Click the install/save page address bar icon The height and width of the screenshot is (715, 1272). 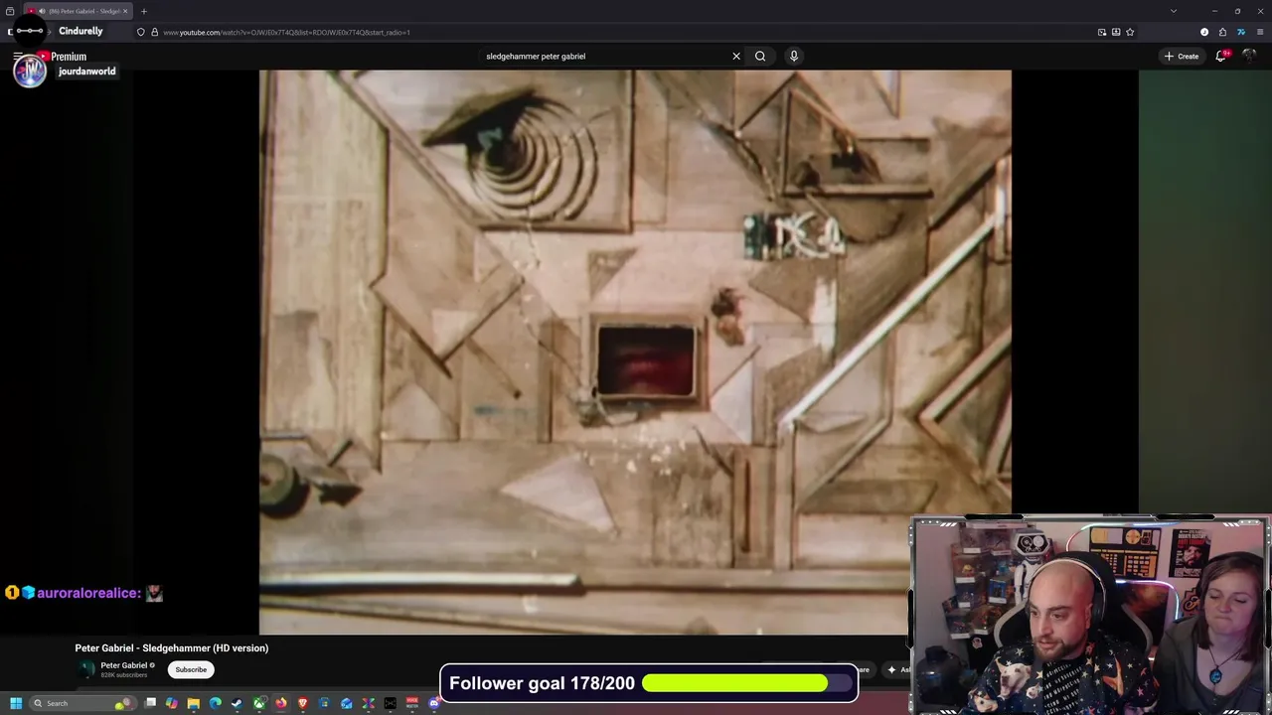tap(1116, 32)
